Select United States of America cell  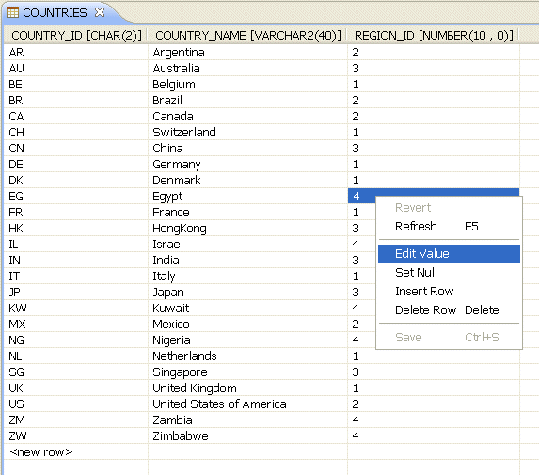tap(247, 404)
